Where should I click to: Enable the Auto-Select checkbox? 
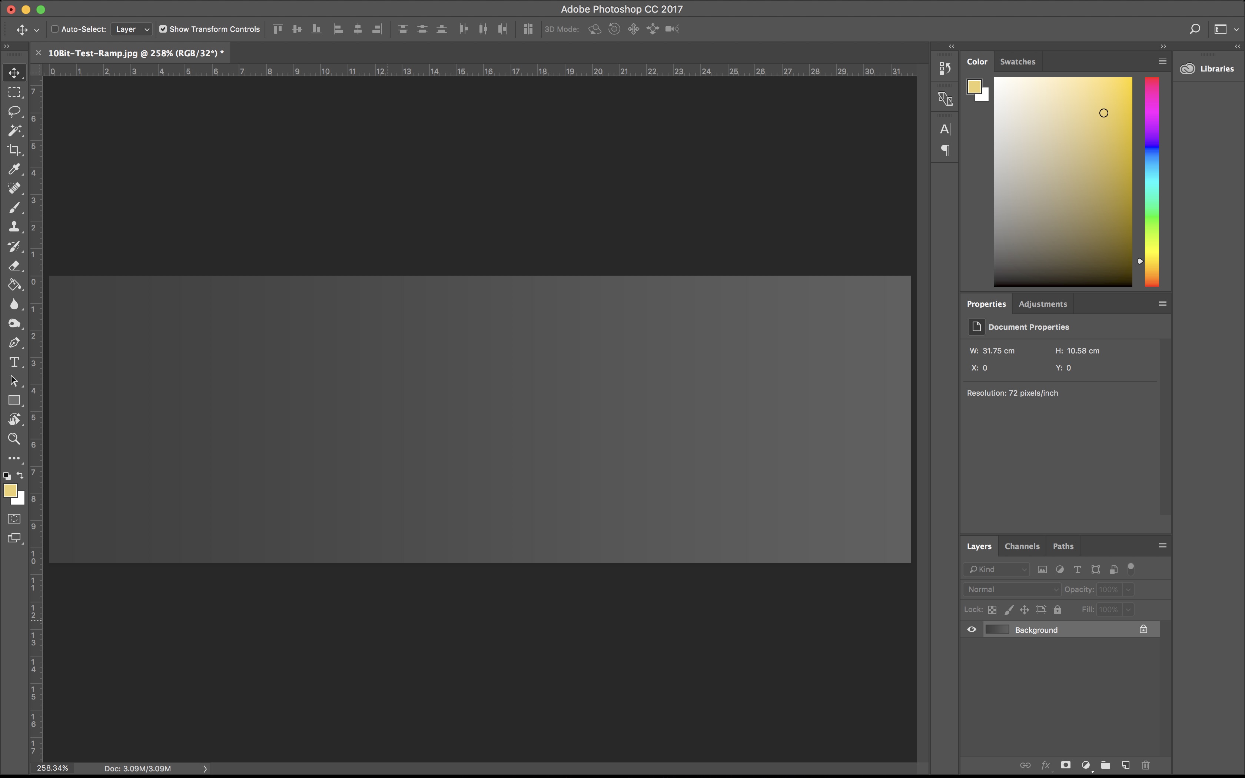[54, 29]
